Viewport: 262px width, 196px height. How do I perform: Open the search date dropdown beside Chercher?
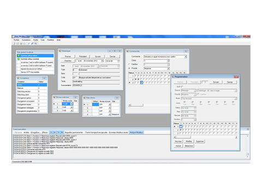tap(102, 60)
